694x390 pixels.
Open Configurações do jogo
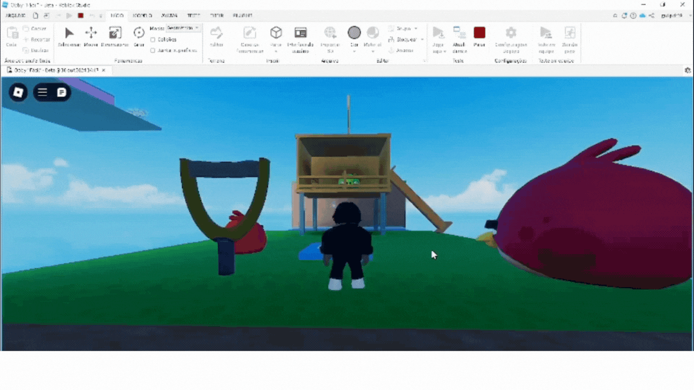(511, 35)
